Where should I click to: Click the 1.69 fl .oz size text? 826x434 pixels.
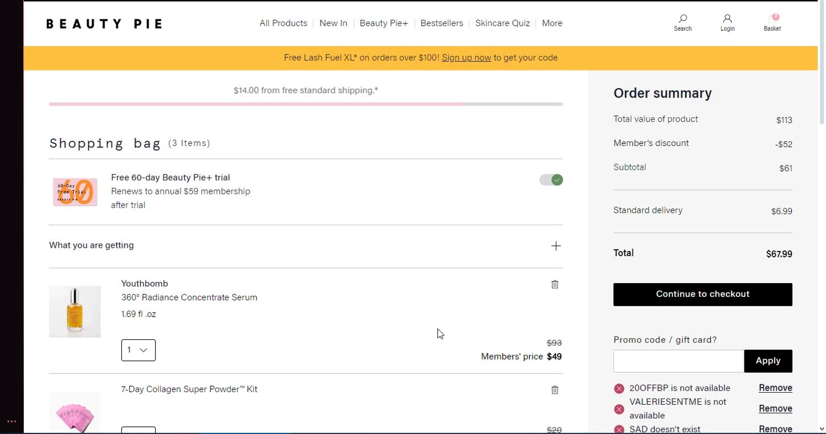[x=138, y=314]
